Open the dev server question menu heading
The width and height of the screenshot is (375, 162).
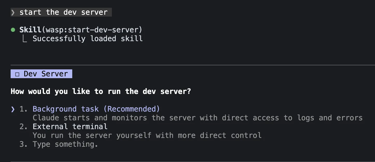click(x=100, y=91)
